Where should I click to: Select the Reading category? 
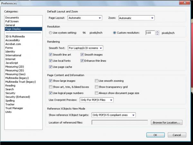10,85
